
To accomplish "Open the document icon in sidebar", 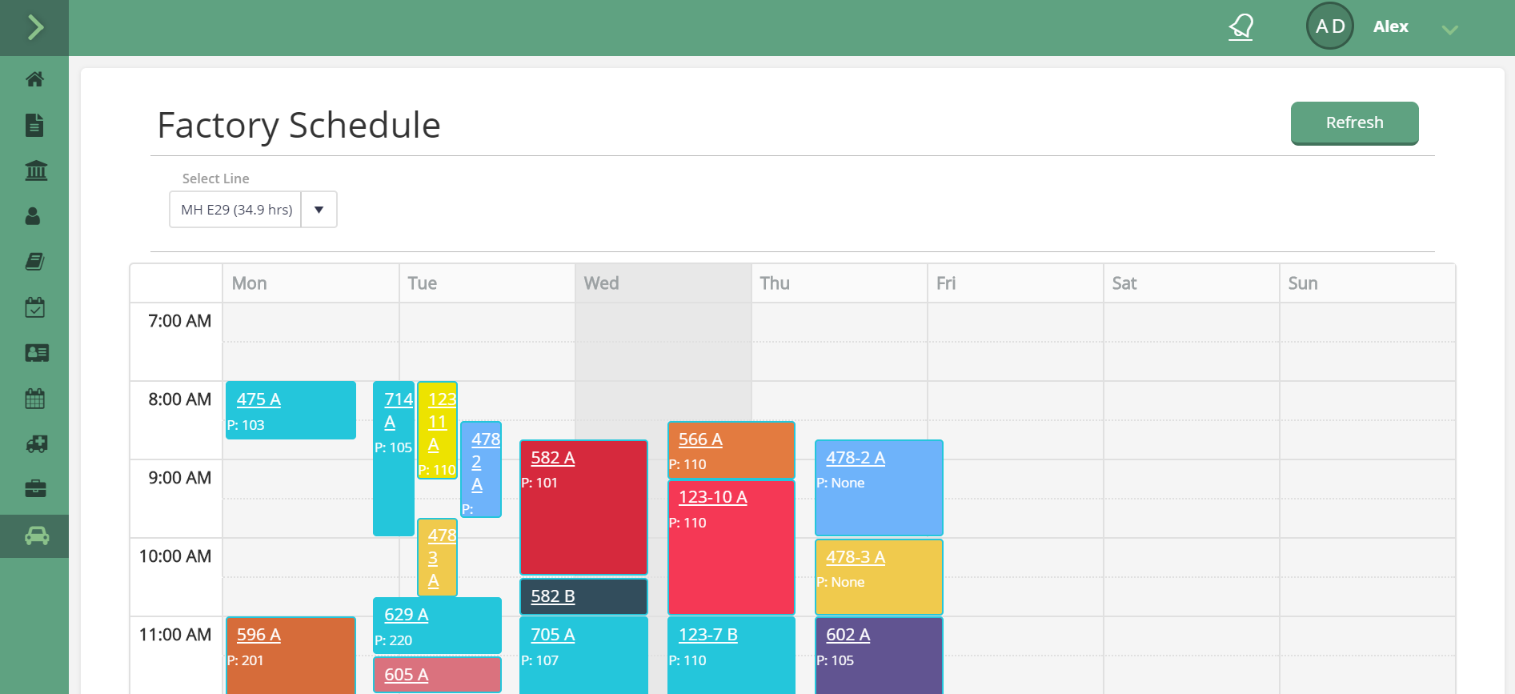I will coord(34,125).
